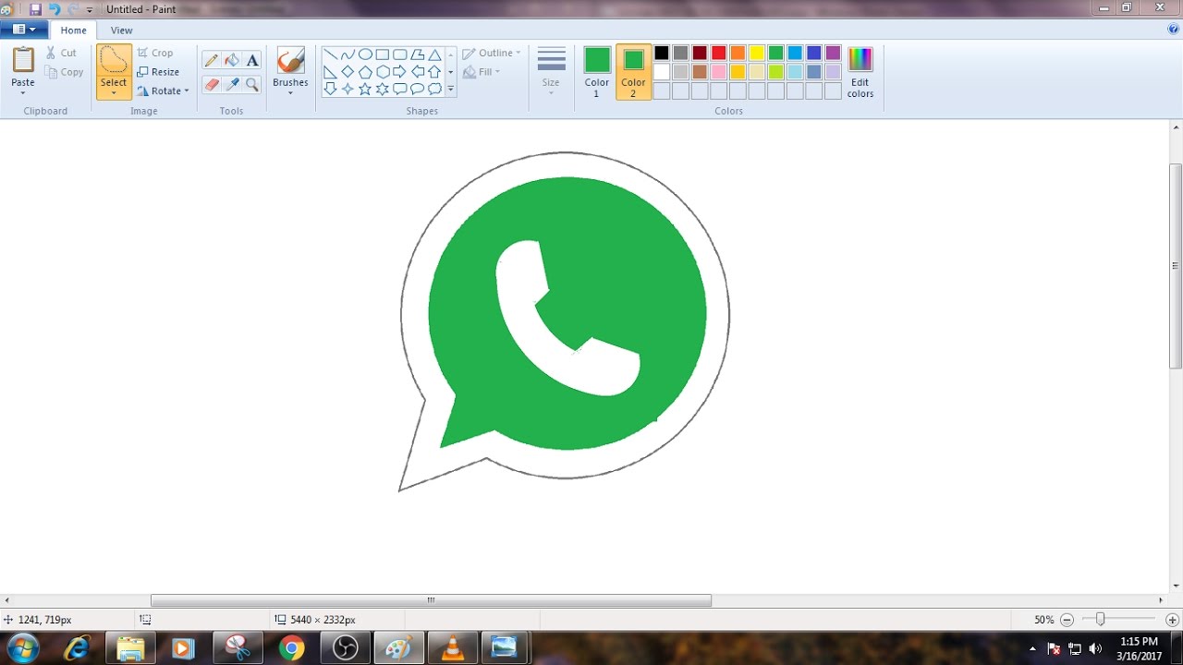
Task: Launch Google Chrome from the taskbar
Action: 292,647
